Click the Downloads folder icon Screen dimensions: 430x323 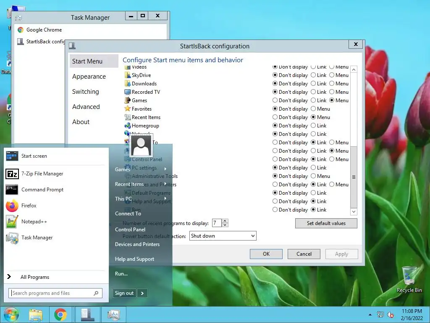[x=127, y=84]
